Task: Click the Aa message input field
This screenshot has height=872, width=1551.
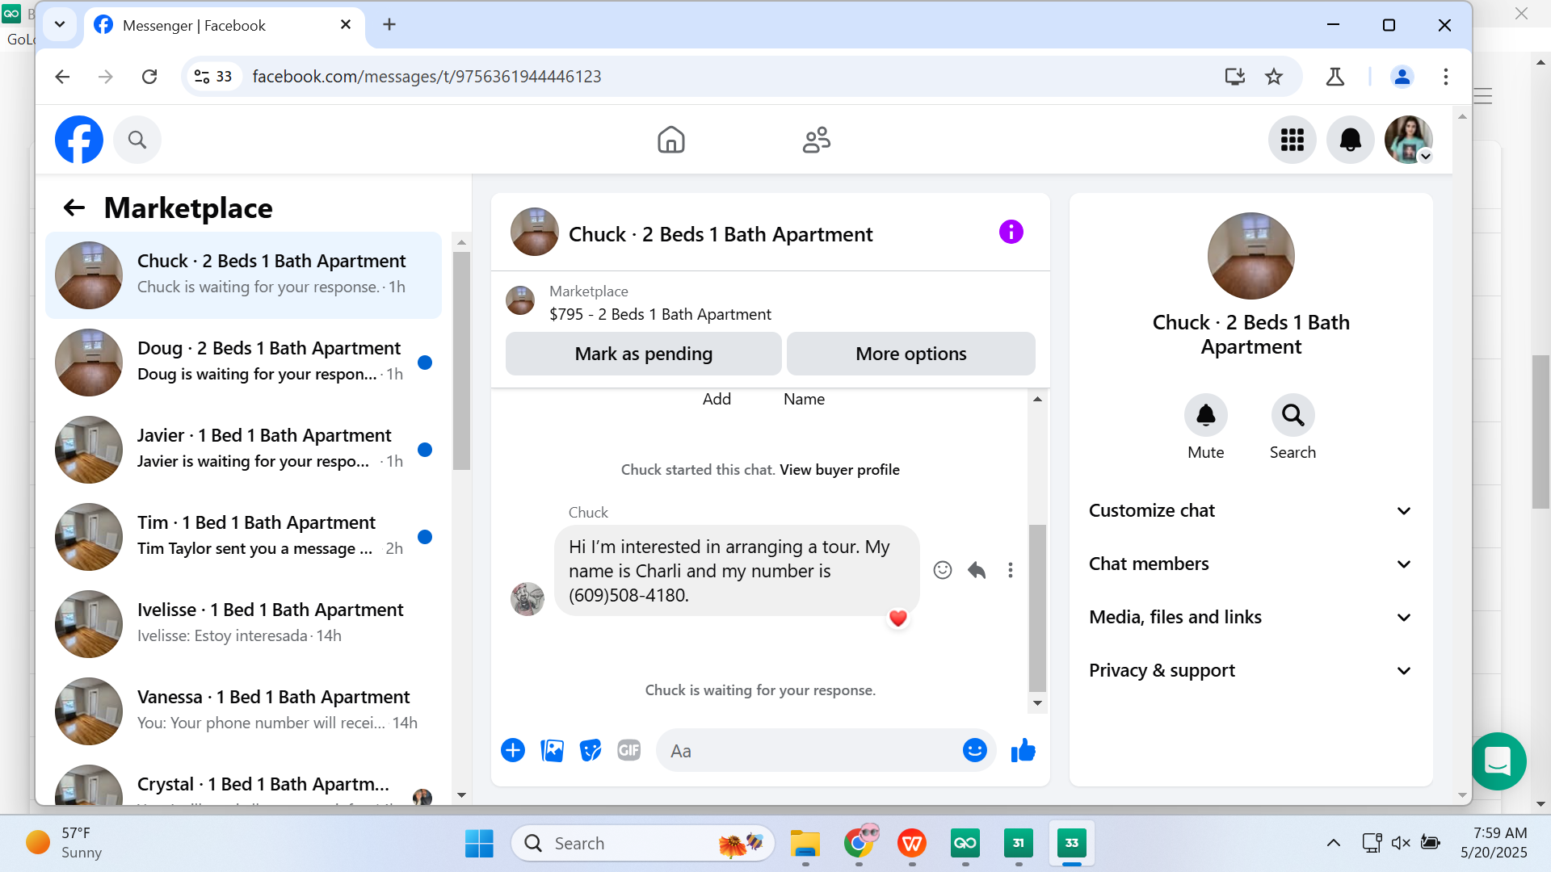Action: [x=808, y=751]
